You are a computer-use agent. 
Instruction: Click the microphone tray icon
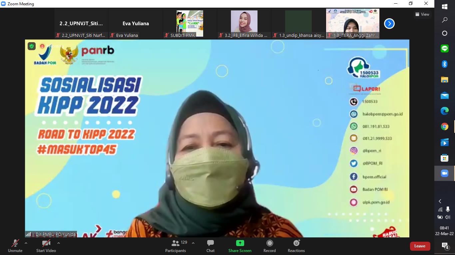pos(448,209)
